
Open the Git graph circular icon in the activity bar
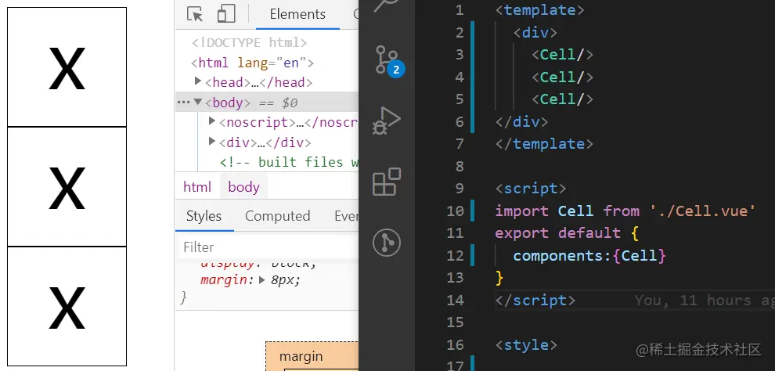tap(386, 243)
